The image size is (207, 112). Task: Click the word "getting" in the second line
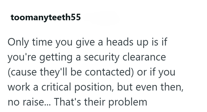(56, 57)
